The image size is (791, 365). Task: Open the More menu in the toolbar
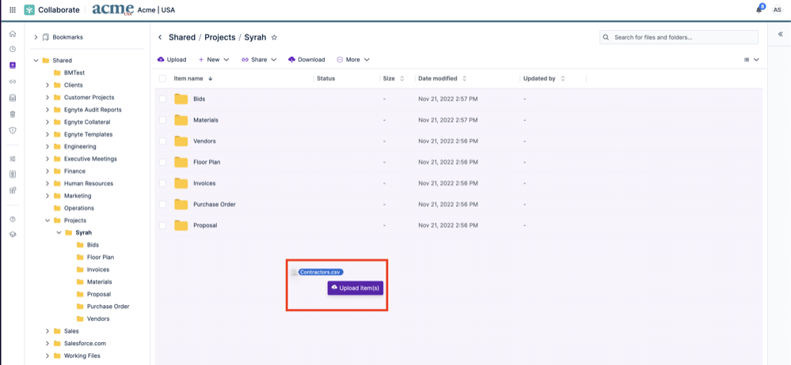click(353, 59)
